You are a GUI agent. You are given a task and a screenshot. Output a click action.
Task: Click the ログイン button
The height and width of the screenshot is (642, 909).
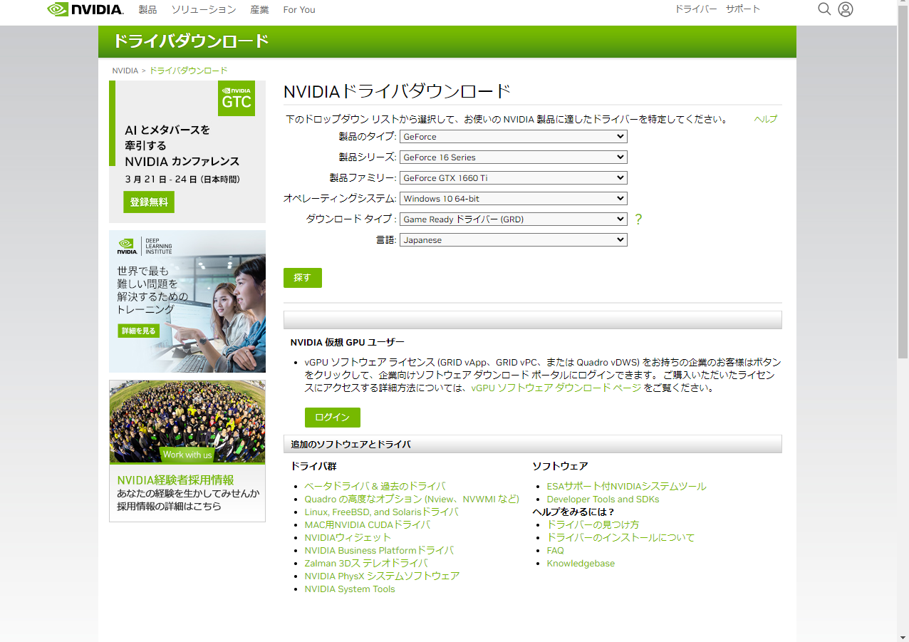tap(332, 417)
